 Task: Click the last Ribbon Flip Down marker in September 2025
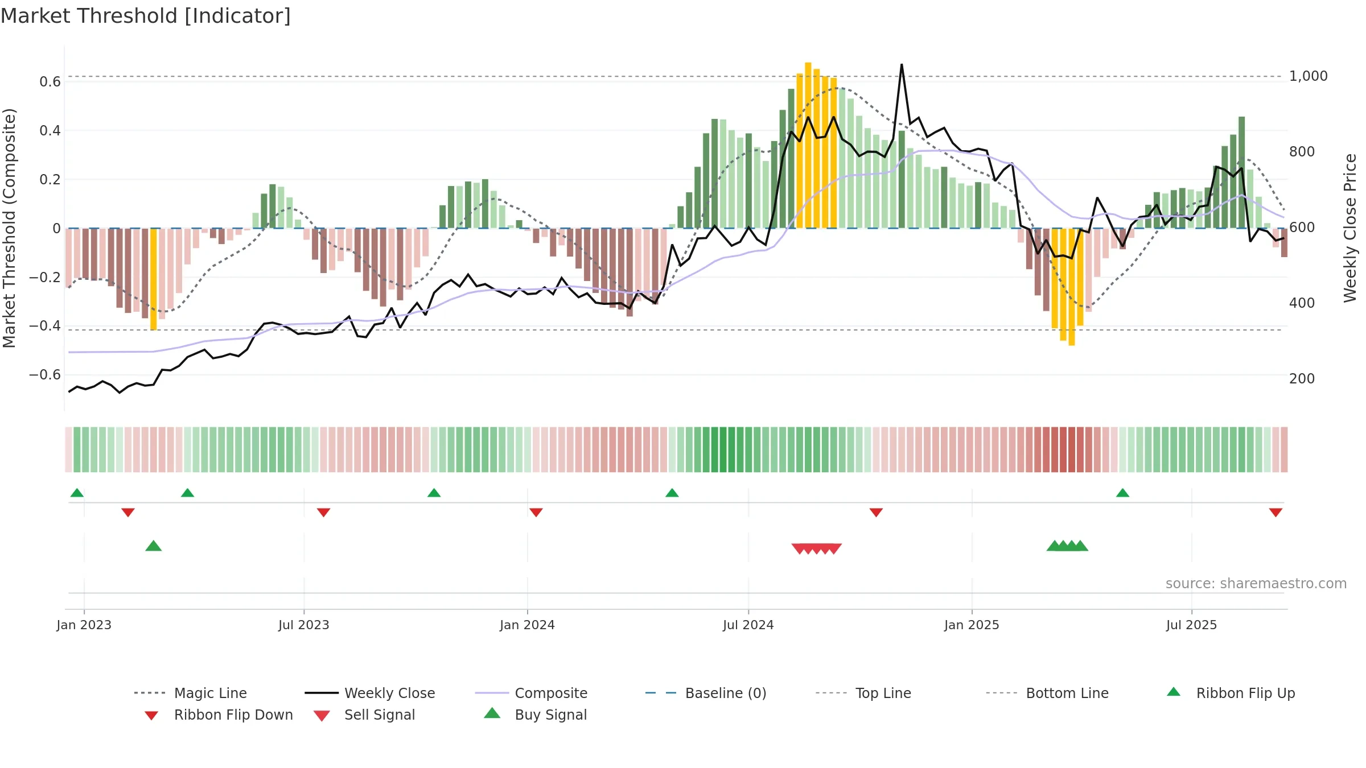point(1276,513)
